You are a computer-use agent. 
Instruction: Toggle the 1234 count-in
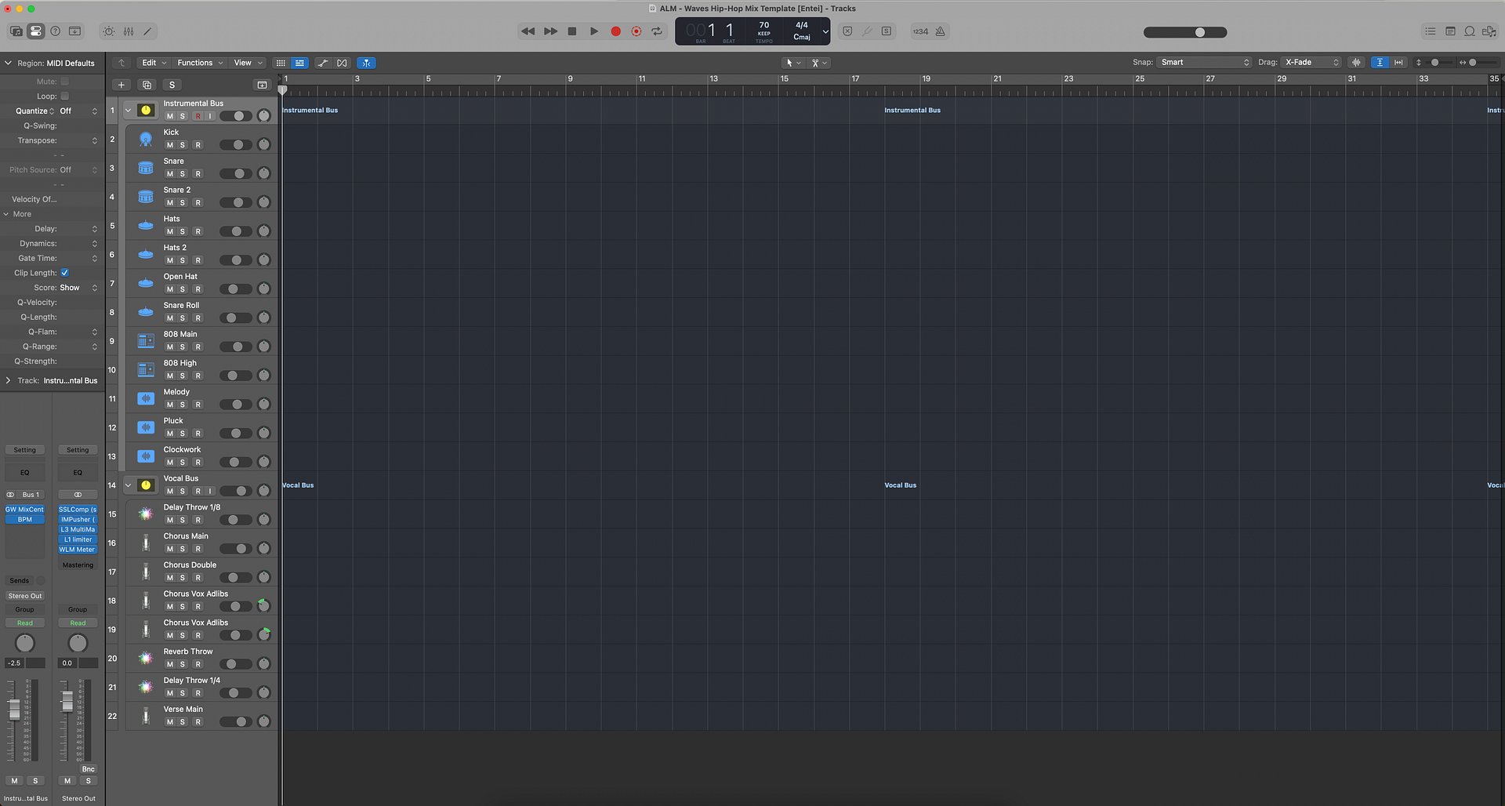tap(920, 31)
